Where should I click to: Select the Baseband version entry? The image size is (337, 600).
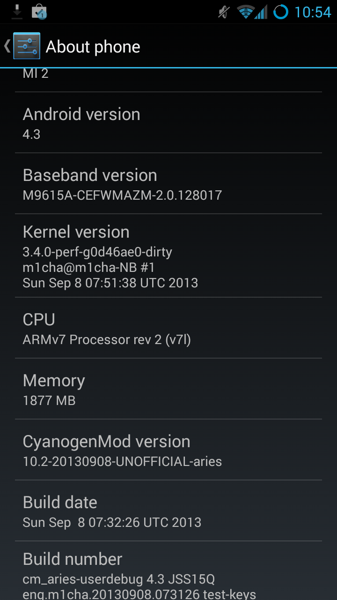168,184
